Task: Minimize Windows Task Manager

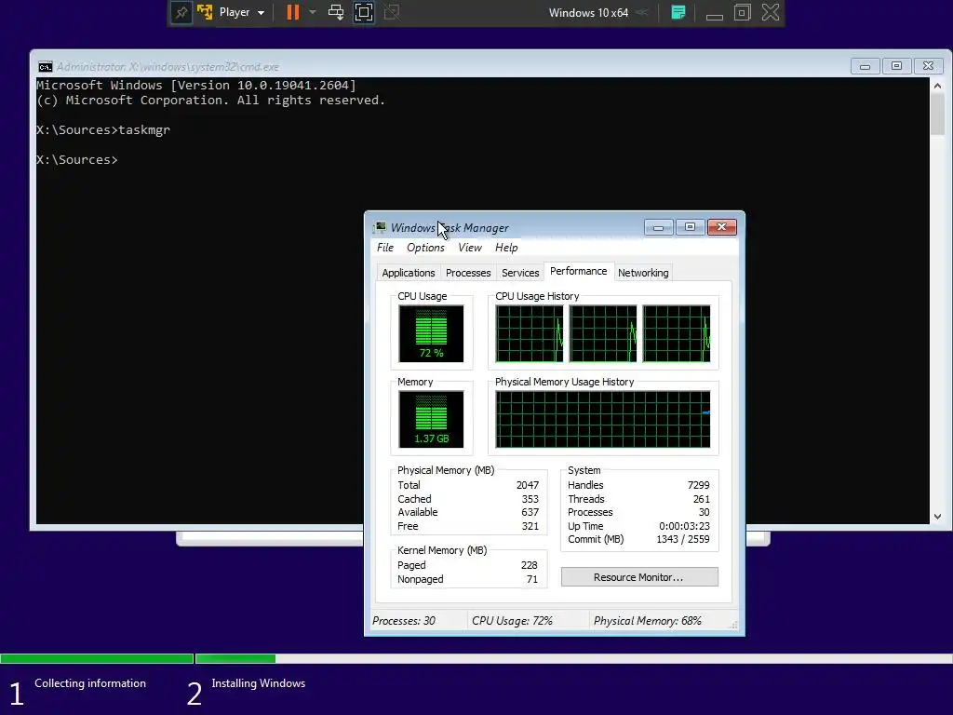Action: tap(659, 227)
